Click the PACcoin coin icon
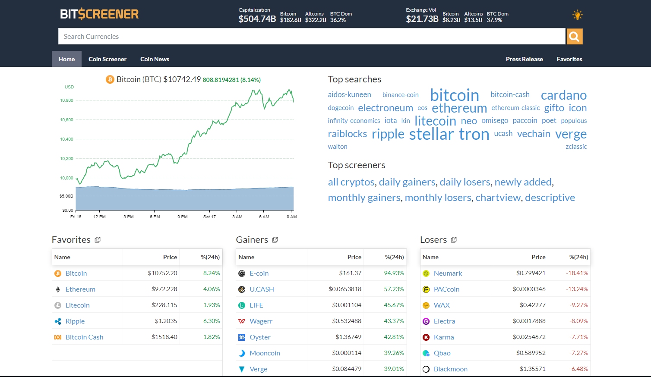 coord(426,289)
